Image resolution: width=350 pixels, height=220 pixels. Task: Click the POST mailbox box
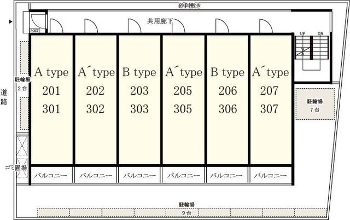click(34, 31)
